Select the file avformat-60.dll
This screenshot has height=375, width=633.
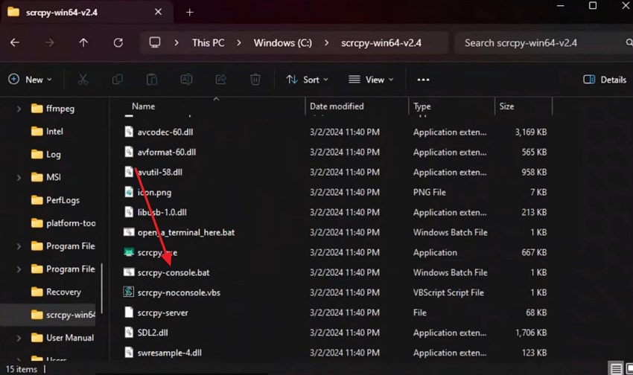166,152
